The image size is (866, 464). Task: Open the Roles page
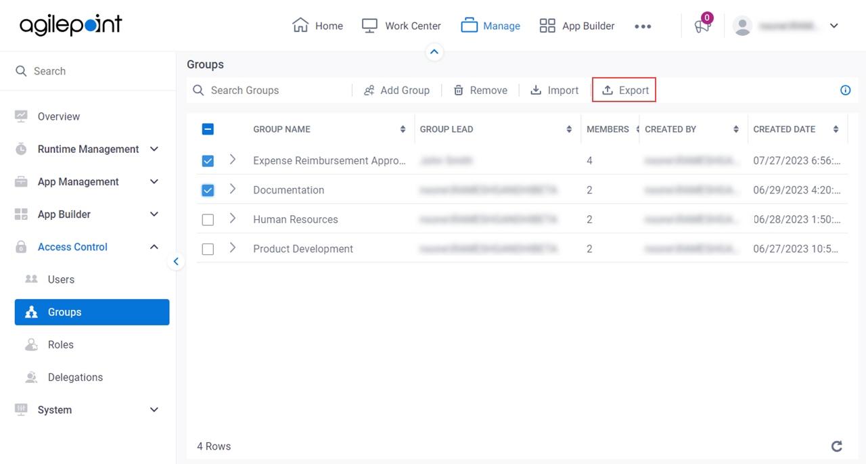[60, 344]
